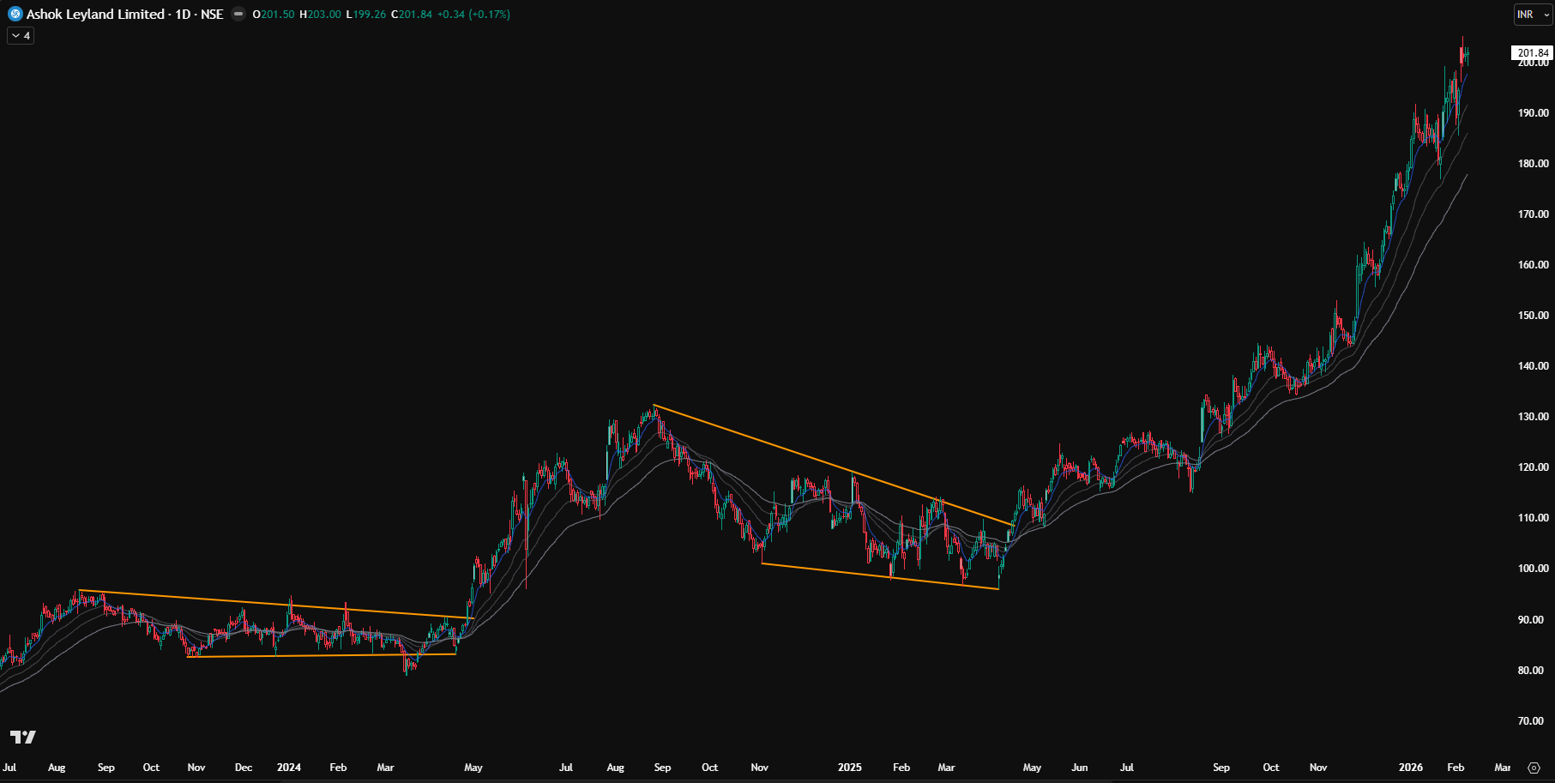Click the Ashok Leyland Limited symbol title

[x=95, y=14]
